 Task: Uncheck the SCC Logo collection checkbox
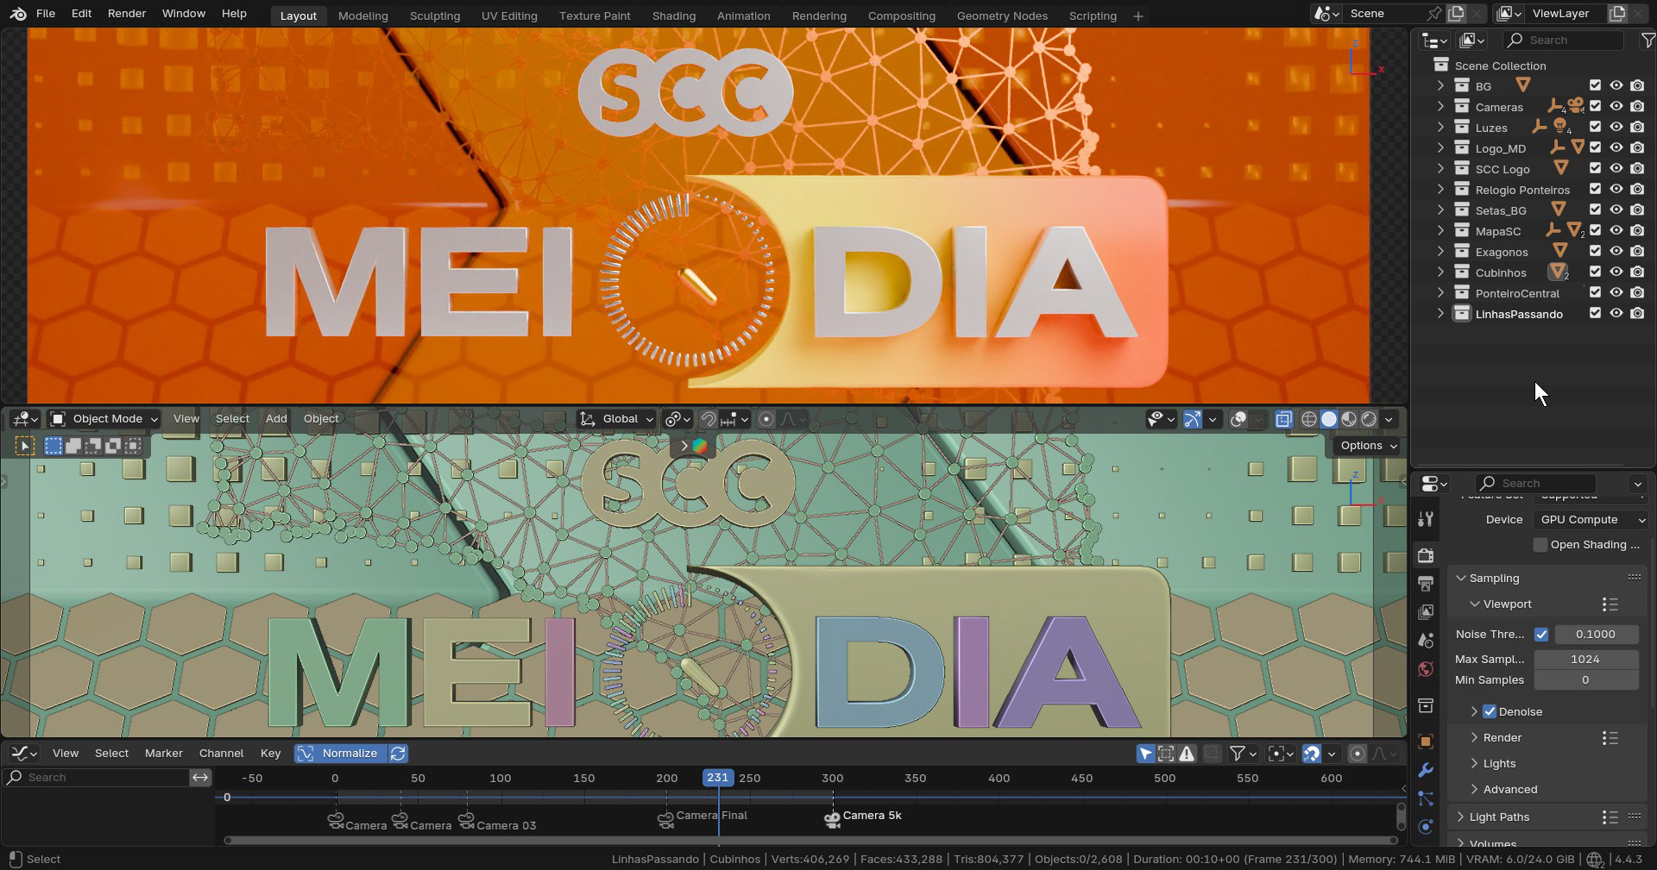point(1595,169)
